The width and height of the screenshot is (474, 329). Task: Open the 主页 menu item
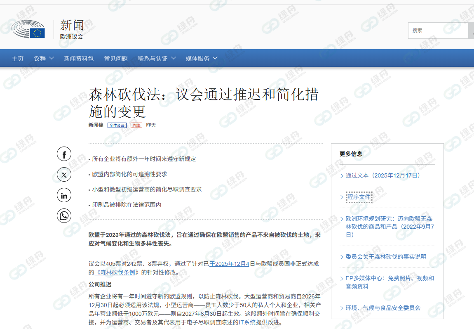(18, 59)
